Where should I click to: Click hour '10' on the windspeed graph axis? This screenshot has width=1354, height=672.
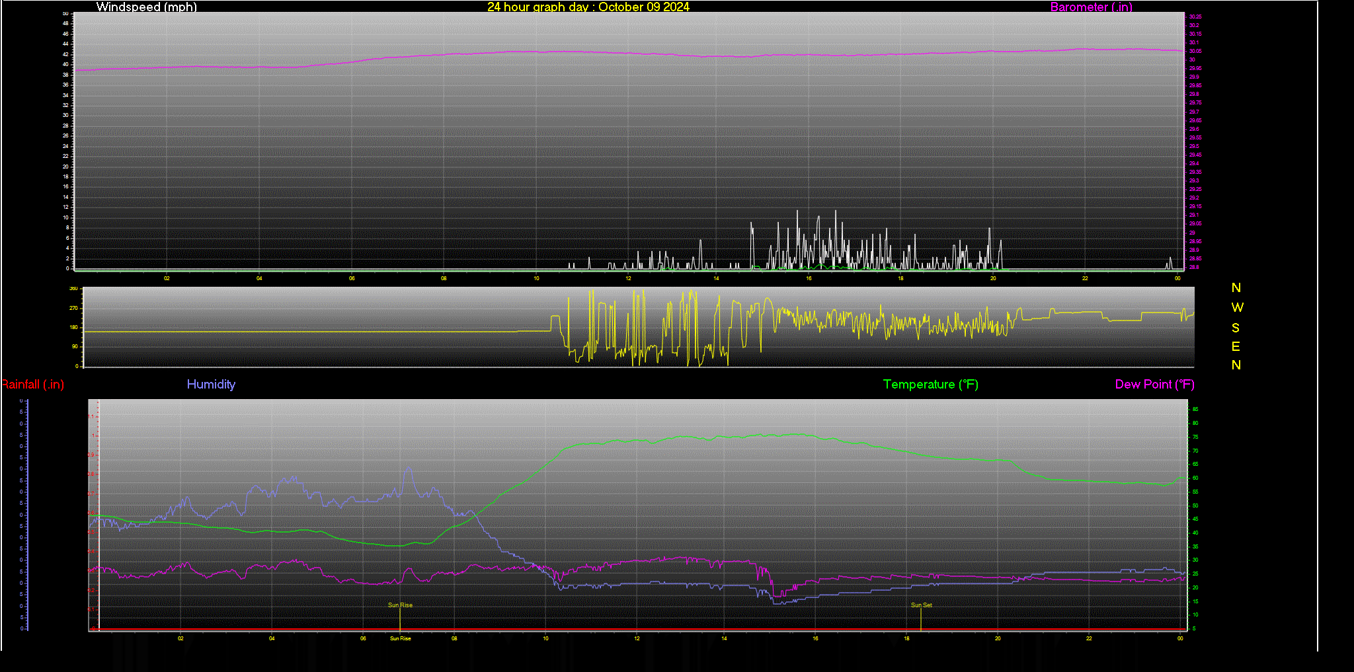[536, 278]
